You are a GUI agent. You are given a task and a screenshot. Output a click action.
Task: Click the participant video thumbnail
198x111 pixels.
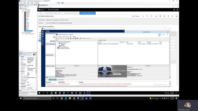188,105
